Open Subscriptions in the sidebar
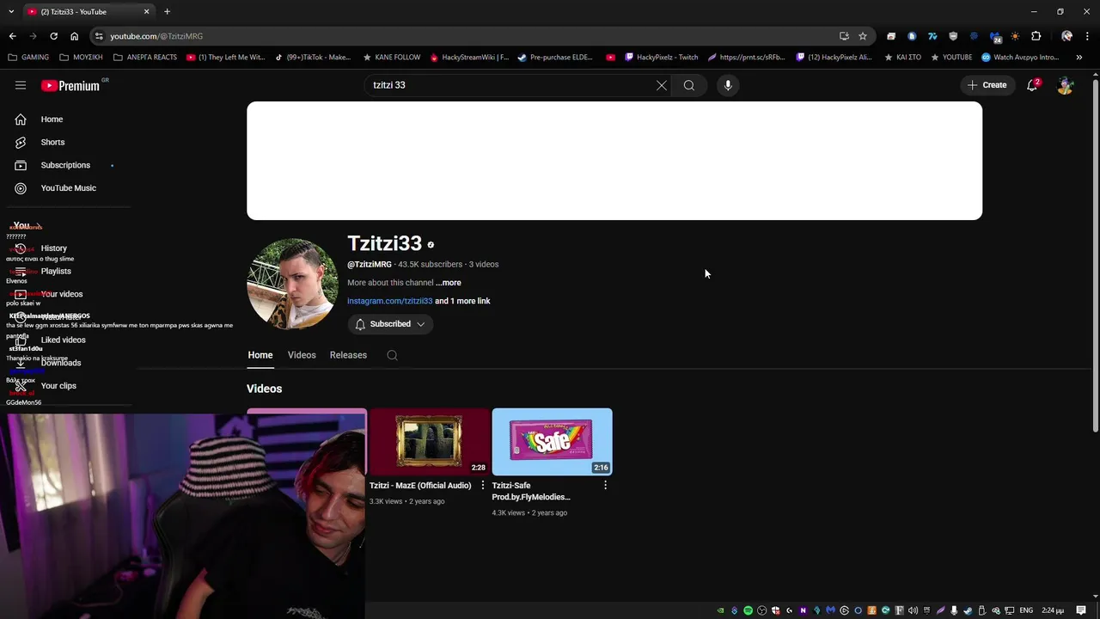Viewport: 1100px width, 619px height. (64, 165)
